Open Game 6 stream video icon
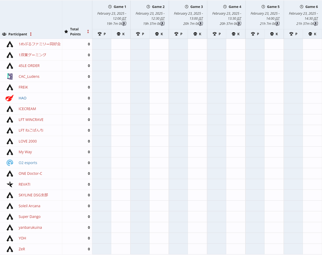The height and width of the screenshot is (255, 322). point(316,24)
